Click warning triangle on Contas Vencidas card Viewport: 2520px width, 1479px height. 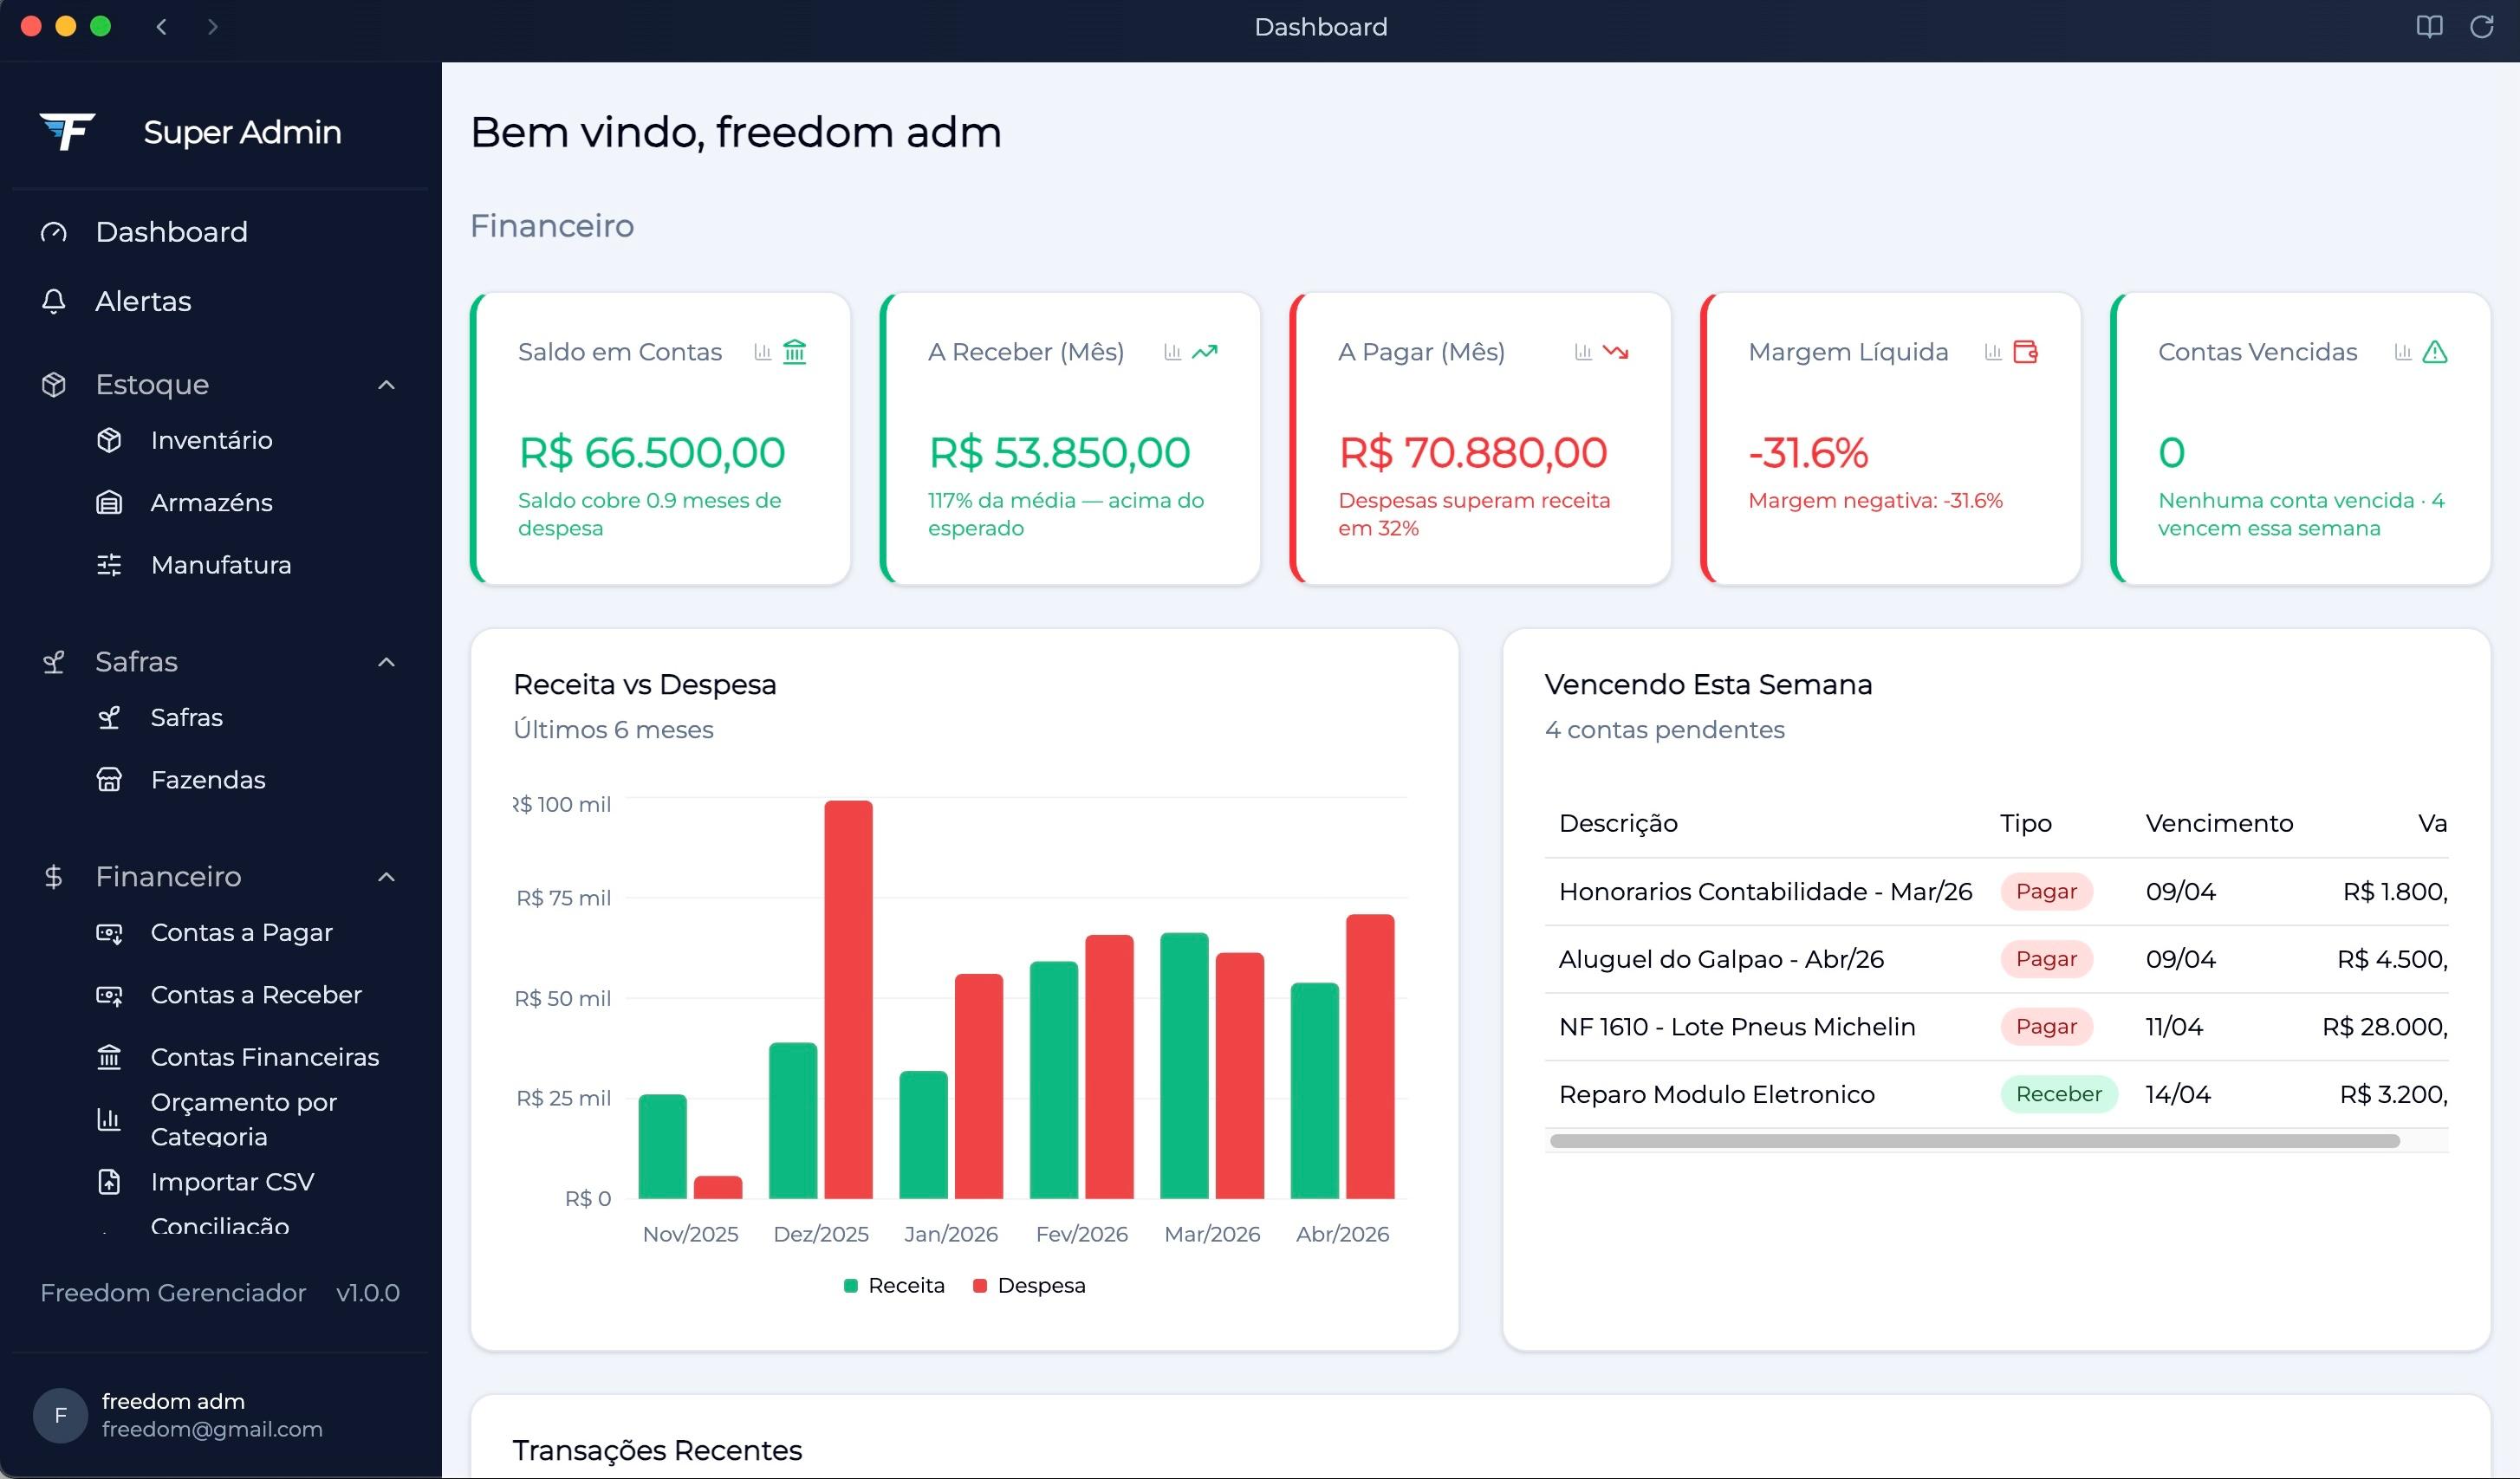click(x=2435, y=352)
